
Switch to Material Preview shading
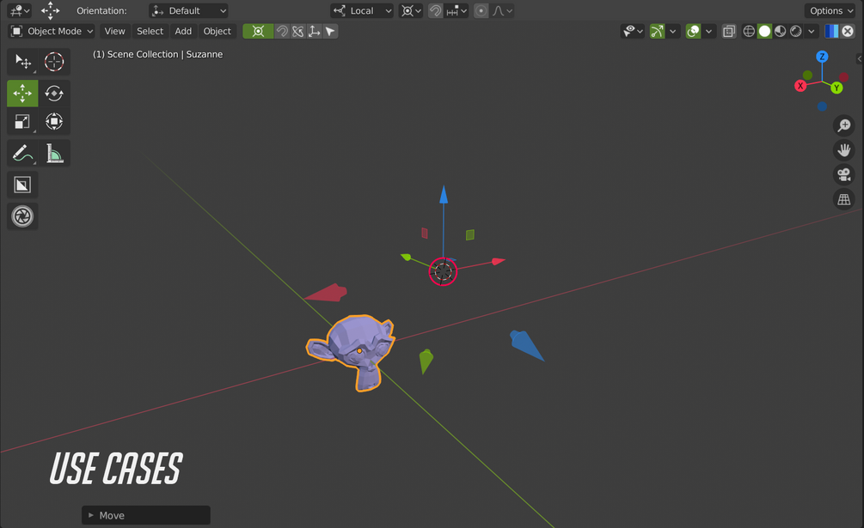point(781,32)
